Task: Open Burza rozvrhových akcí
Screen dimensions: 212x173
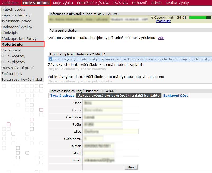Action: point(22,79)
